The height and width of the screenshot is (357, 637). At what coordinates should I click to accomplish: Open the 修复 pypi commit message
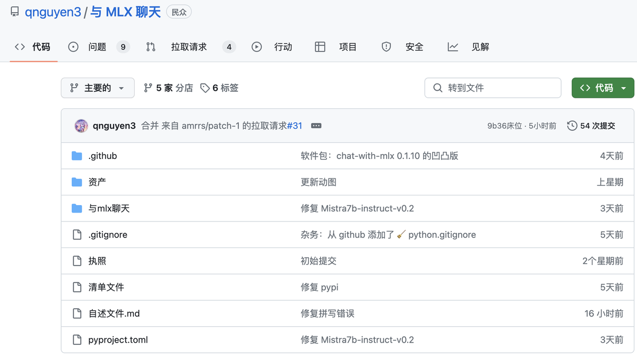pyautogui.click(x=320, y=287)
